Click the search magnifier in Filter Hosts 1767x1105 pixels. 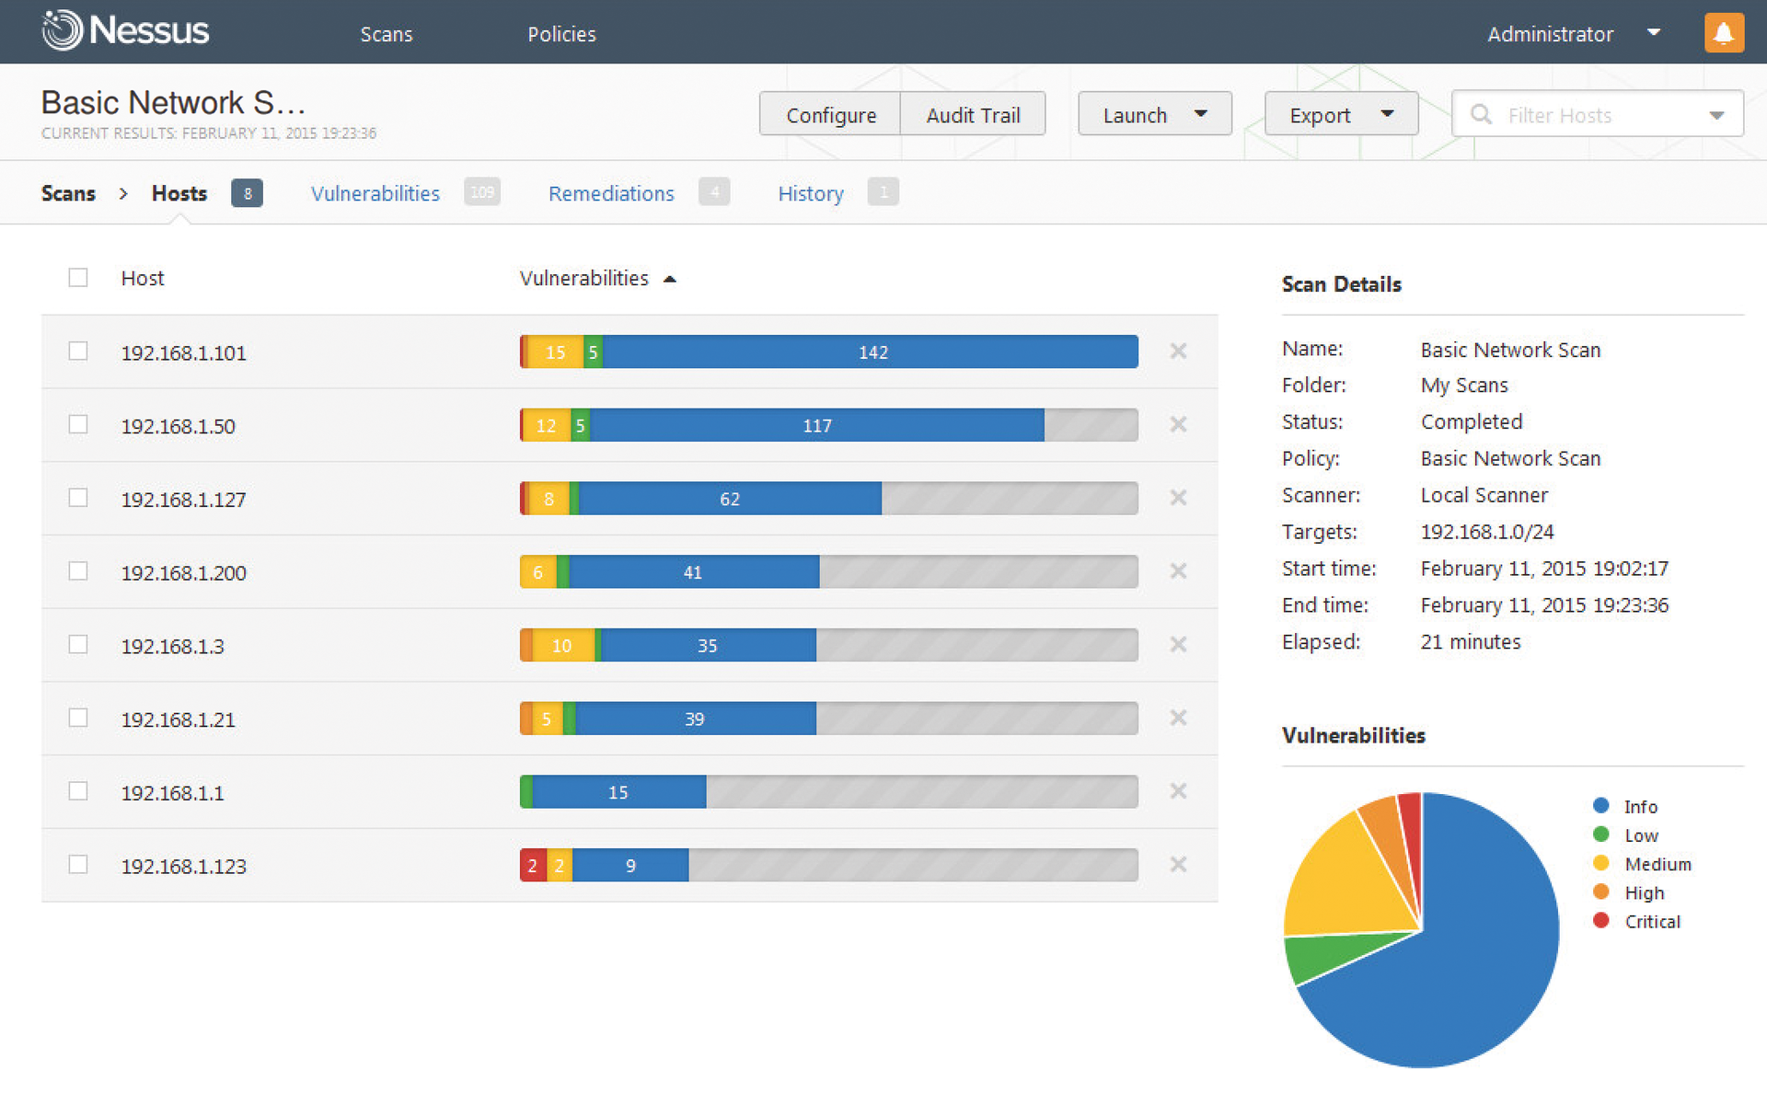point(1480,114)
